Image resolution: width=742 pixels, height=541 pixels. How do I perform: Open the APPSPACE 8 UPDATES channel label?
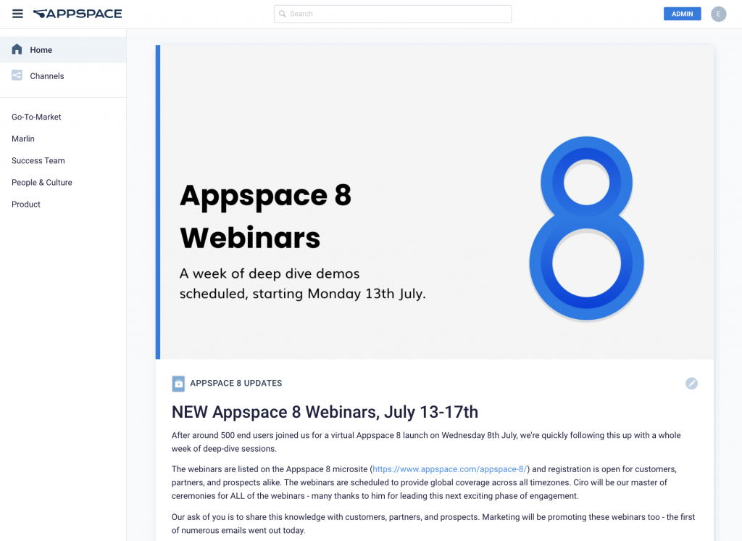pos(235,383)
